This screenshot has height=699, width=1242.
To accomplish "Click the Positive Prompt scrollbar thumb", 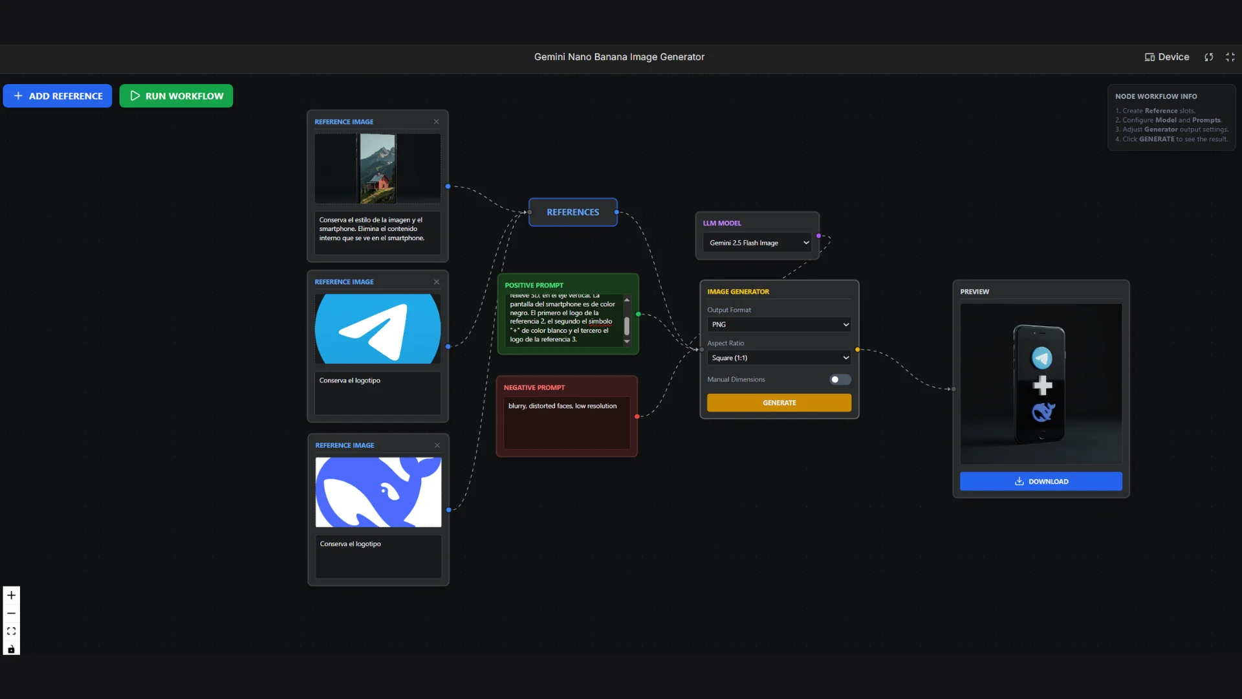I will [626, 326].
